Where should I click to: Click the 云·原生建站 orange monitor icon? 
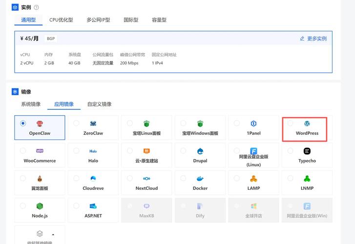coord(146,151)
